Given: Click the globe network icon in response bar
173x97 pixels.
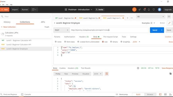Looking at the screenshot, I should pos(138,68).
